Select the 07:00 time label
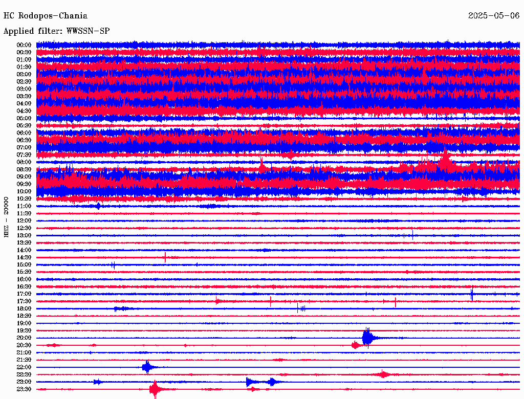 click(x=24, y=148)
